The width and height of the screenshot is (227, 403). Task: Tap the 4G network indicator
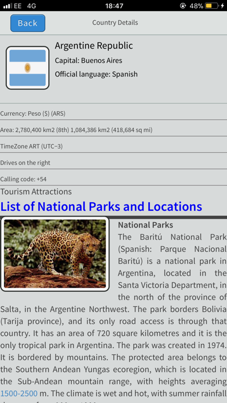[x=31, y=6]
